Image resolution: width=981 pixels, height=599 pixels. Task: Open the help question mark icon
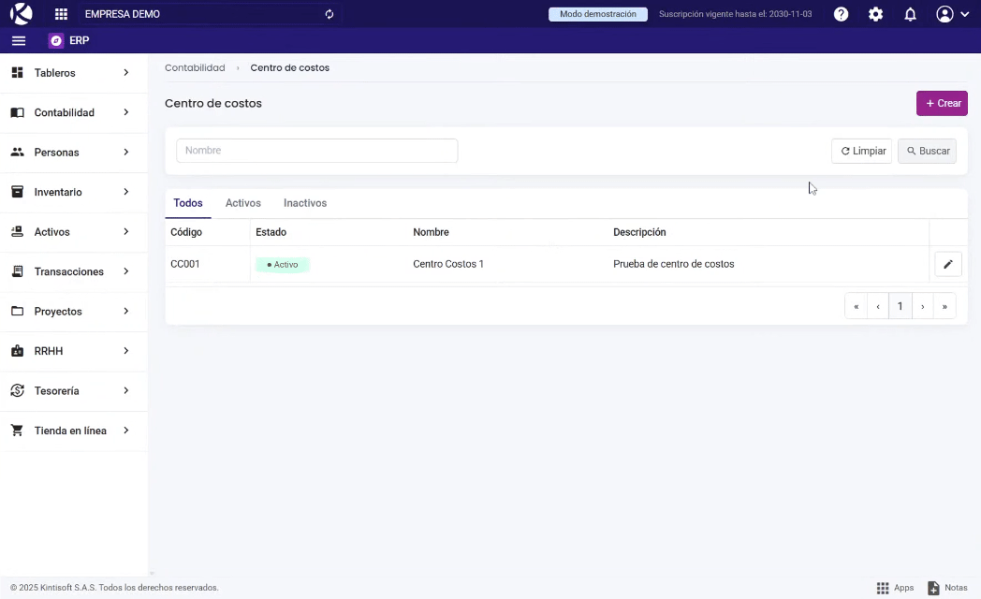841,14
